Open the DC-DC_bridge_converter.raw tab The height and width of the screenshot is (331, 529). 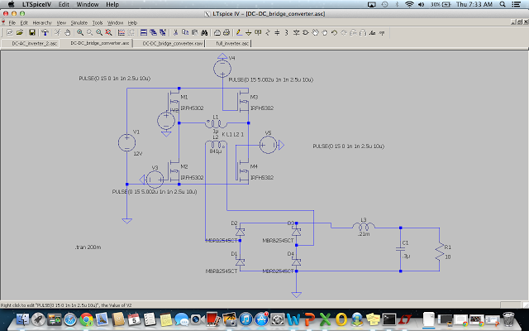pos(174,42)
